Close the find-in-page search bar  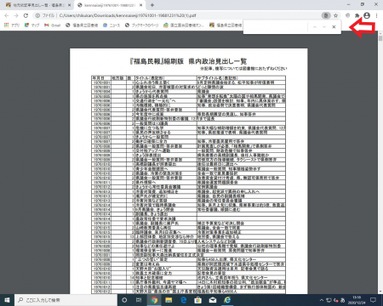point(334,27)
